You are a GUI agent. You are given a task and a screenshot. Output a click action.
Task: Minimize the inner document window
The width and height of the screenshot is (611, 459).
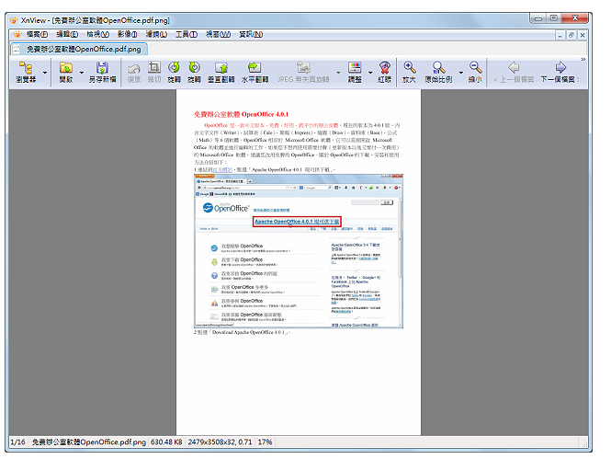[x=560, y=35]
